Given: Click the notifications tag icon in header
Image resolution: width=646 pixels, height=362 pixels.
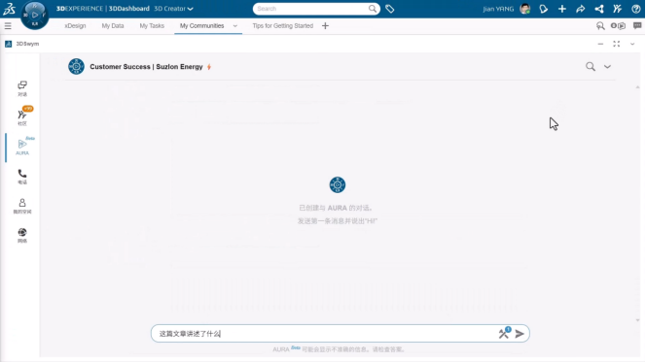Looking at the screenshot, I should 544,9.
